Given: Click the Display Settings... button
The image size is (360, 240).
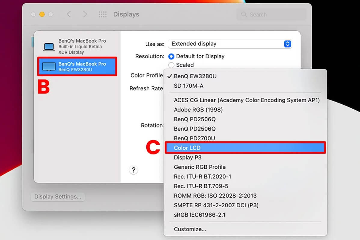Looking at the screenshot, I should click(58, 197).
